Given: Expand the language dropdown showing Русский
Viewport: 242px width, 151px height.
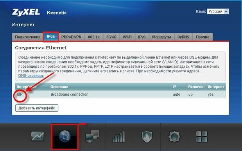Looking at the screenshot, I should pyautogui.click(x=218, y=12).
